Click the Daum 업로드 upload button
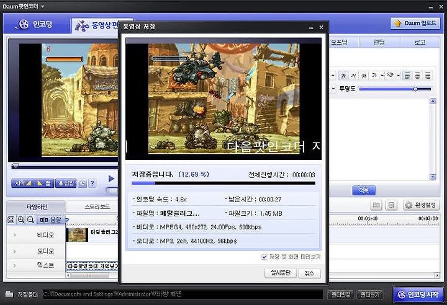Screen dimensions: 447x305 click(415, 24)
